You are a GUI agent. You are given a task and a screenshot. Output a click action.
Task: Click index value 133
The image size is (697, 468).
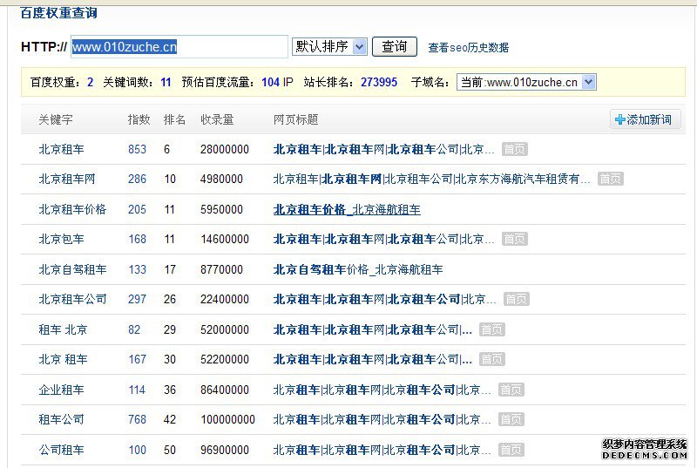coord(137,269)
